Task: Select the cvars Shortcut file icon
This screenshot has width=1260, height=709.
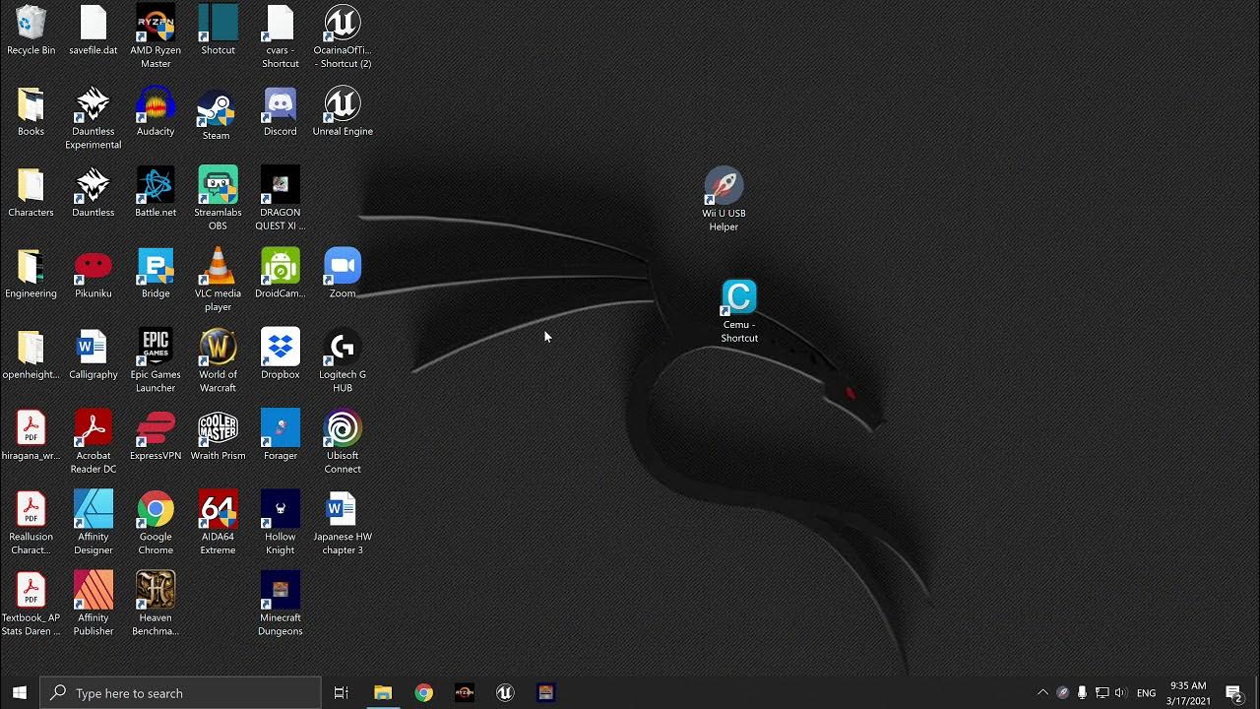Action: point(281,37)
